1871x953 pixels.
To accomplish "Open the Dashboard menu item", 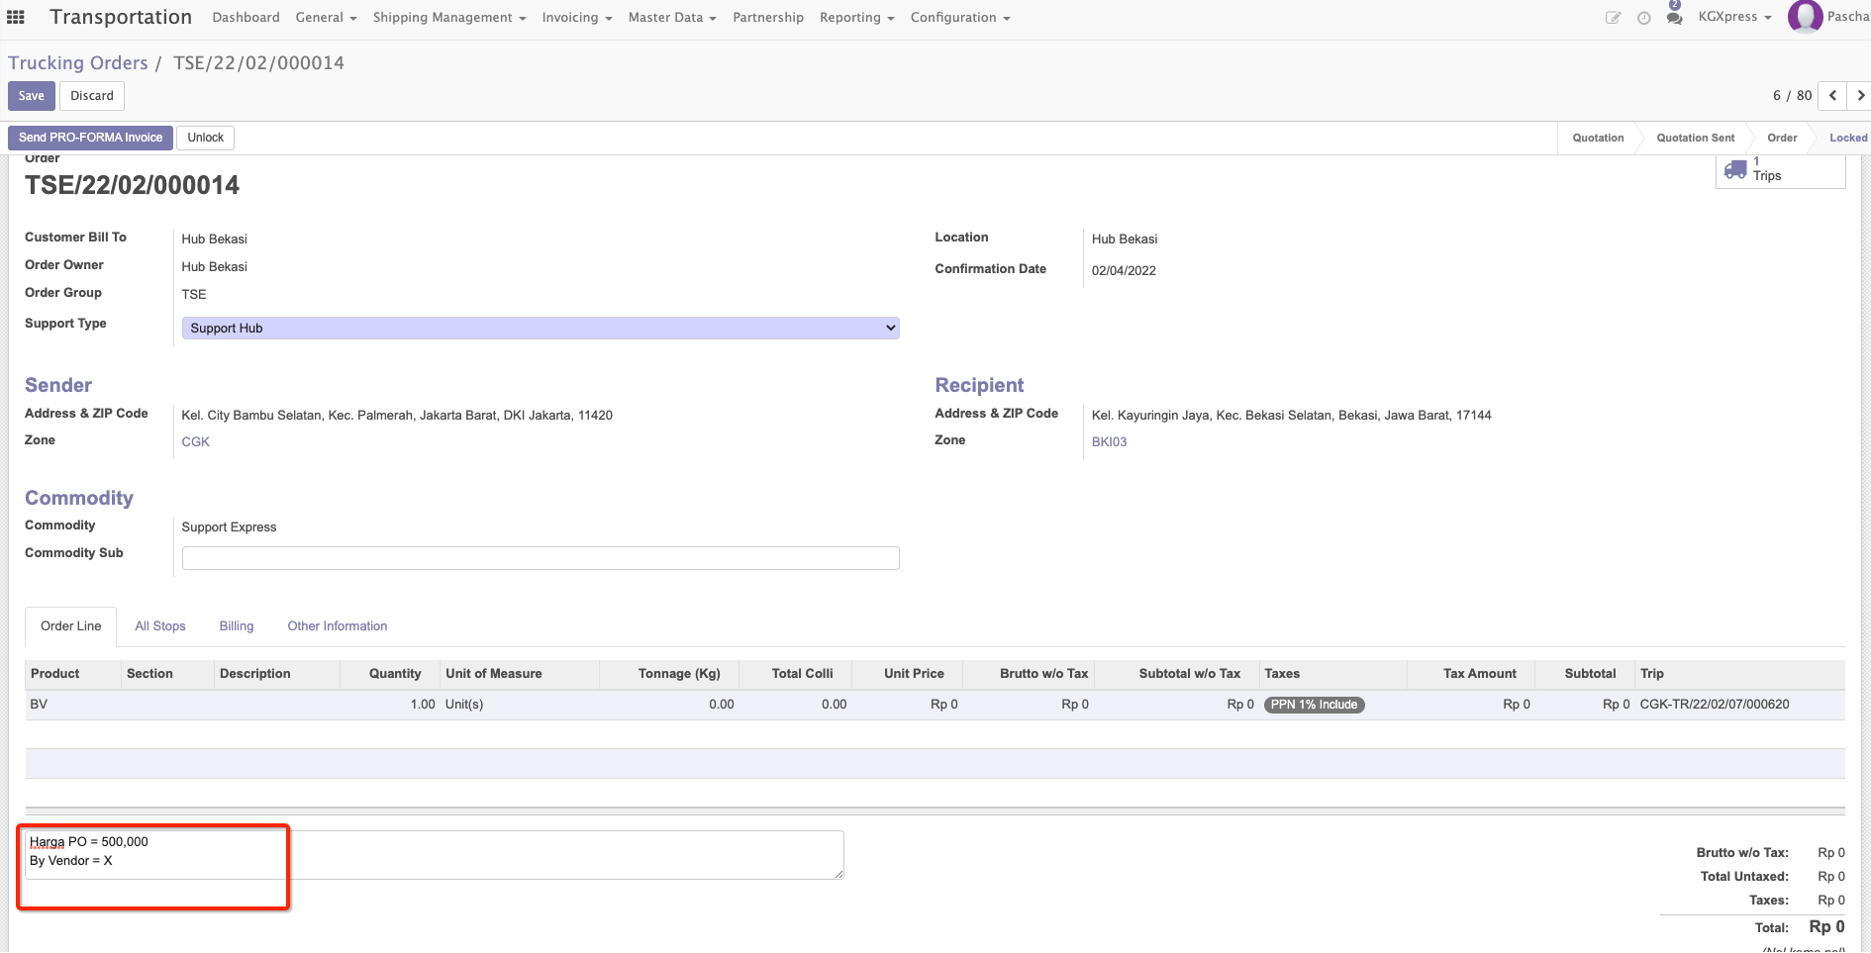I will point(246,18).
